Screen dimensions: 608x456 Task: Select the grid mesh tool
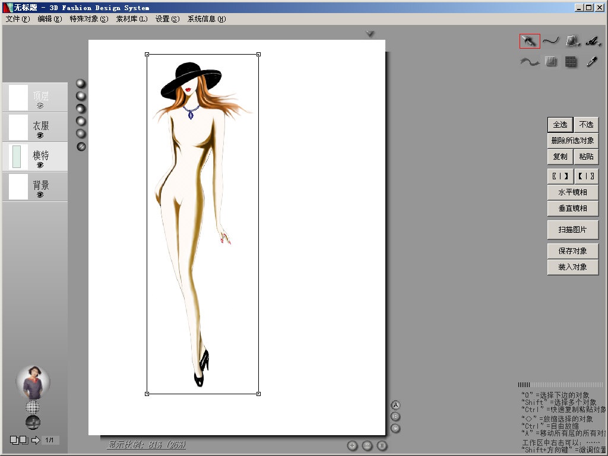(x=571, y=62)
